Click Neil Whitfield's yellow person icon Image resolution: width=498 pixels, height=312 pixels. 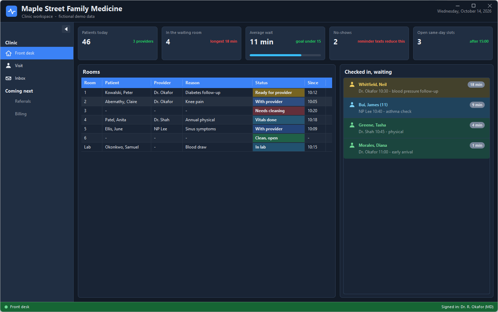[x=352, y=85]
